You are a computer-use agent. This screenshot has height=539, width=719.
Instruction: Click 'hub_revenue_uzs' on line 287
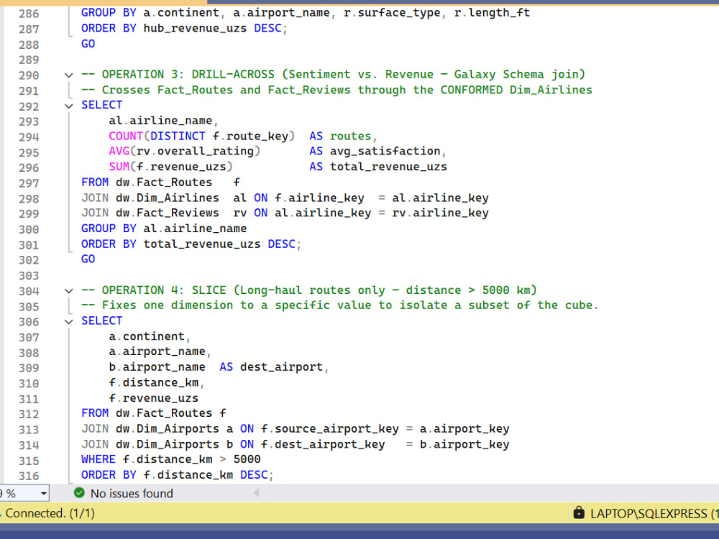195,29
